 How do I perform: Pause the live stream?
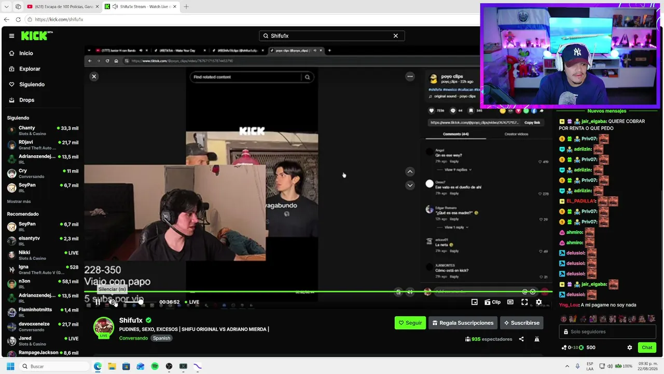tap(97, 302)
